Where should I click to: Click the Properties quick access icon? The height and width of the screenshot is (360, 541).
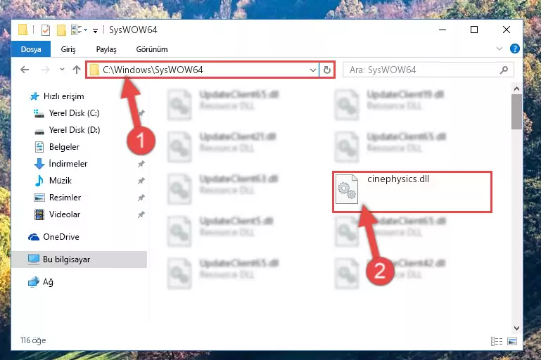[x=46, y=30]
